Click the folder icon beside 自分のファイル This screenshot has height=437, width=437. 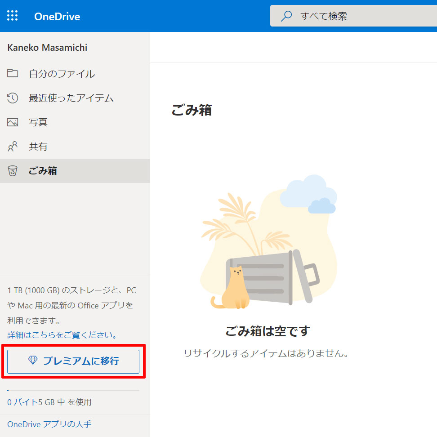pos(13,73)
